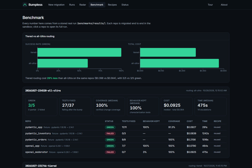Start the Tour link
The height and width of the screenshot is (168, 252).
210,5
